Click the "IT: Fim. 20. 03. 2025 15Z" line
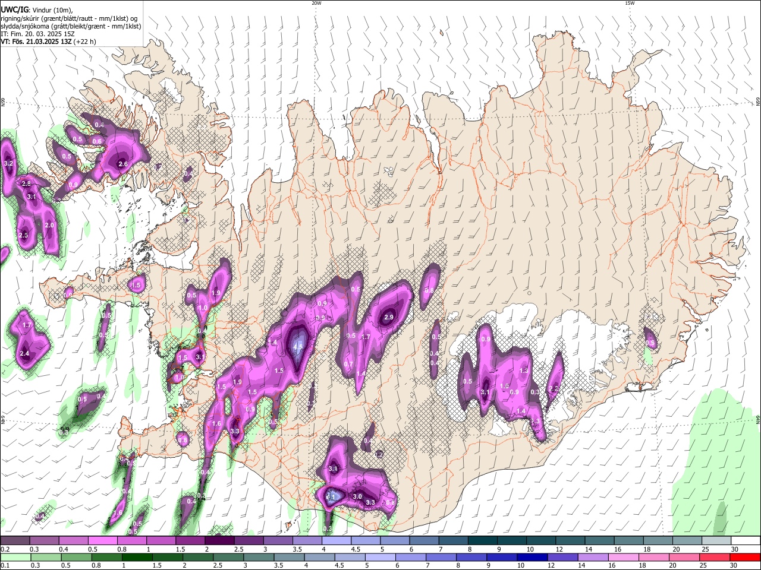The image size is (761, 570). (37, 34)
